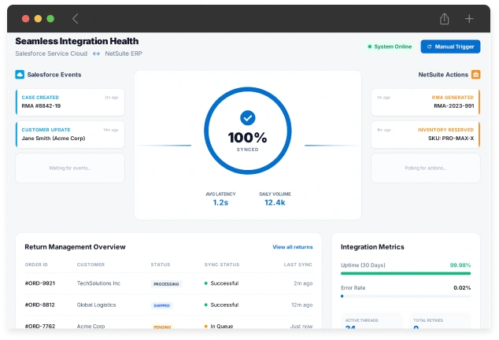Screen dimensions: 499x340
Task: Click the Active Threads metric tile
Action: [x=371, y=322]
